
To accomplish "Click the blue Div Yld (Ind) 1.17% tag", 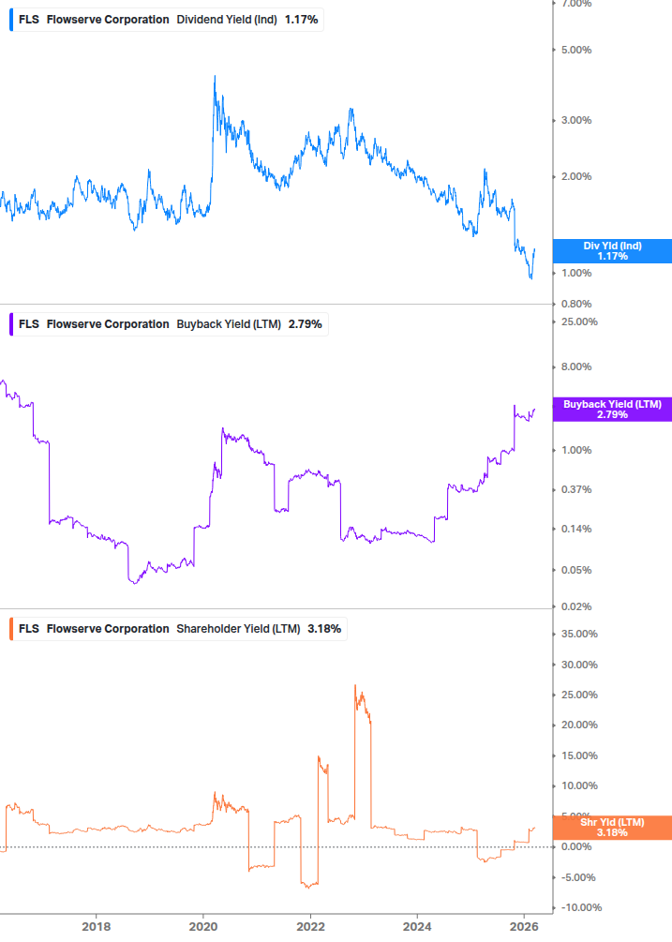I will pyautogui.click(x=612, y=251).
